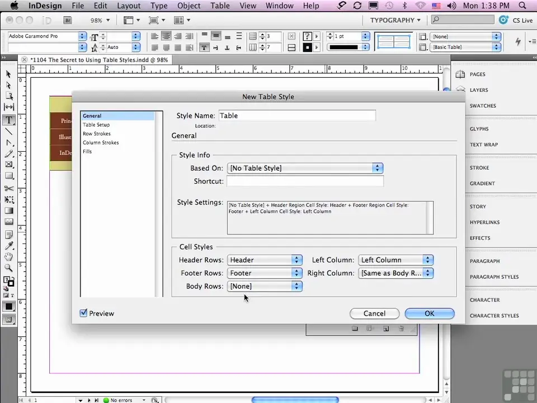Select the Scissors tool
Viewport: 537px width, 403px height.
click(9, 189)
